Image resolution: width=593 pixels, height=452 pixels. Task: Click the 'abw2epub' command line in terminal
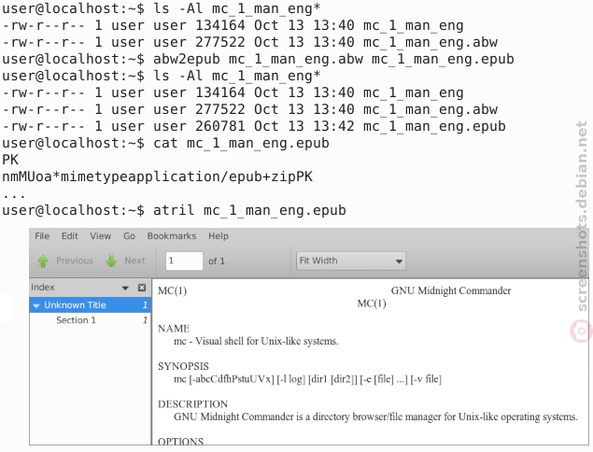pos(259,59)
